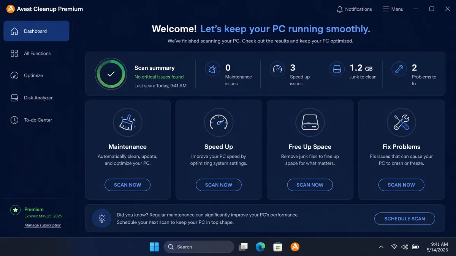Open the hamburger Menu icon

pyautogui.click(x=386, y=9)
